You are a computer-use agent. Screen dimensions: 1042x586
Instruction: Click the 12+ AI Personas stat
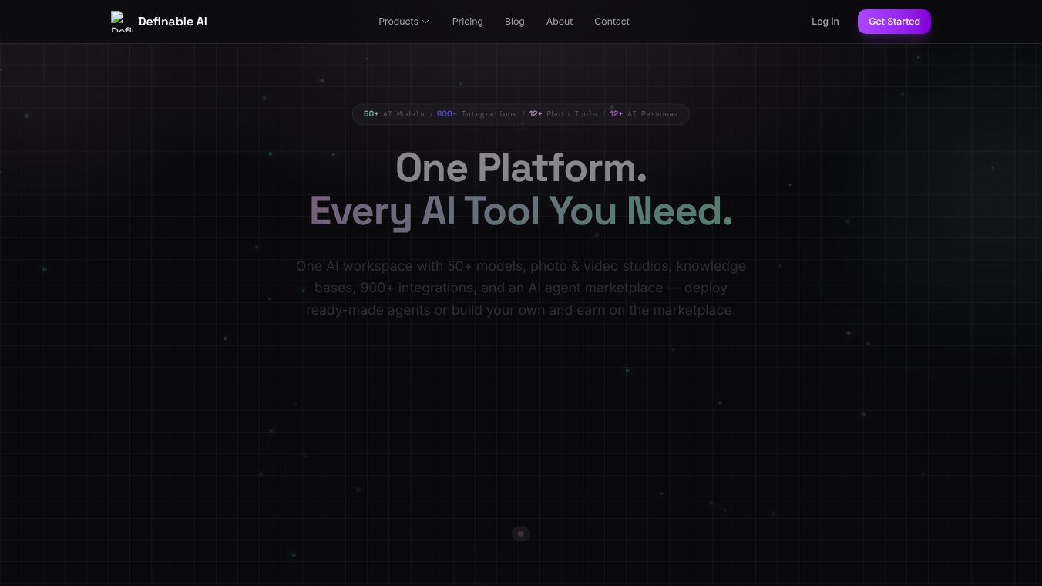coord(644,114)
